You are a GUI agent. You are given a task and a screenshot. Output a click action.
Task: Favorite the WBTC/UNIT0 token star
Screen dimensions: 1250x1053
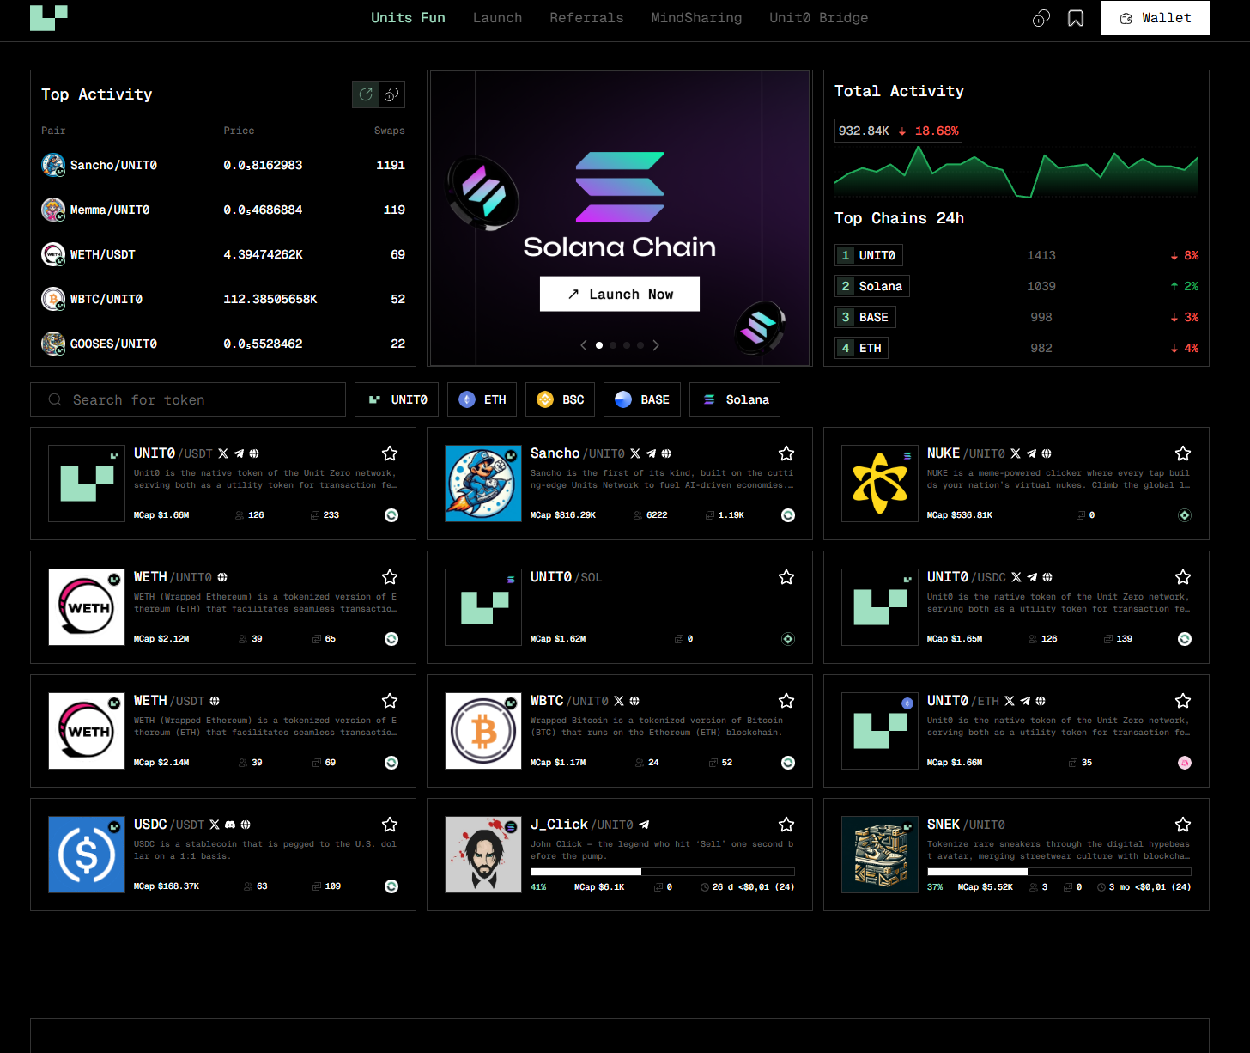coord(786,701)
